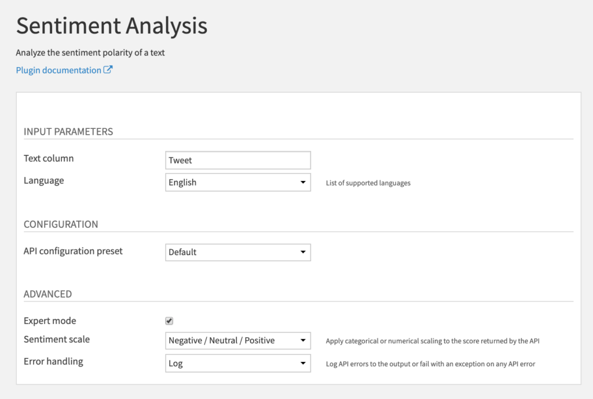Click 'Analyze the sentiment polarity of a text'
The height and width of the screenshot is (399, 593).
point(90,53)
